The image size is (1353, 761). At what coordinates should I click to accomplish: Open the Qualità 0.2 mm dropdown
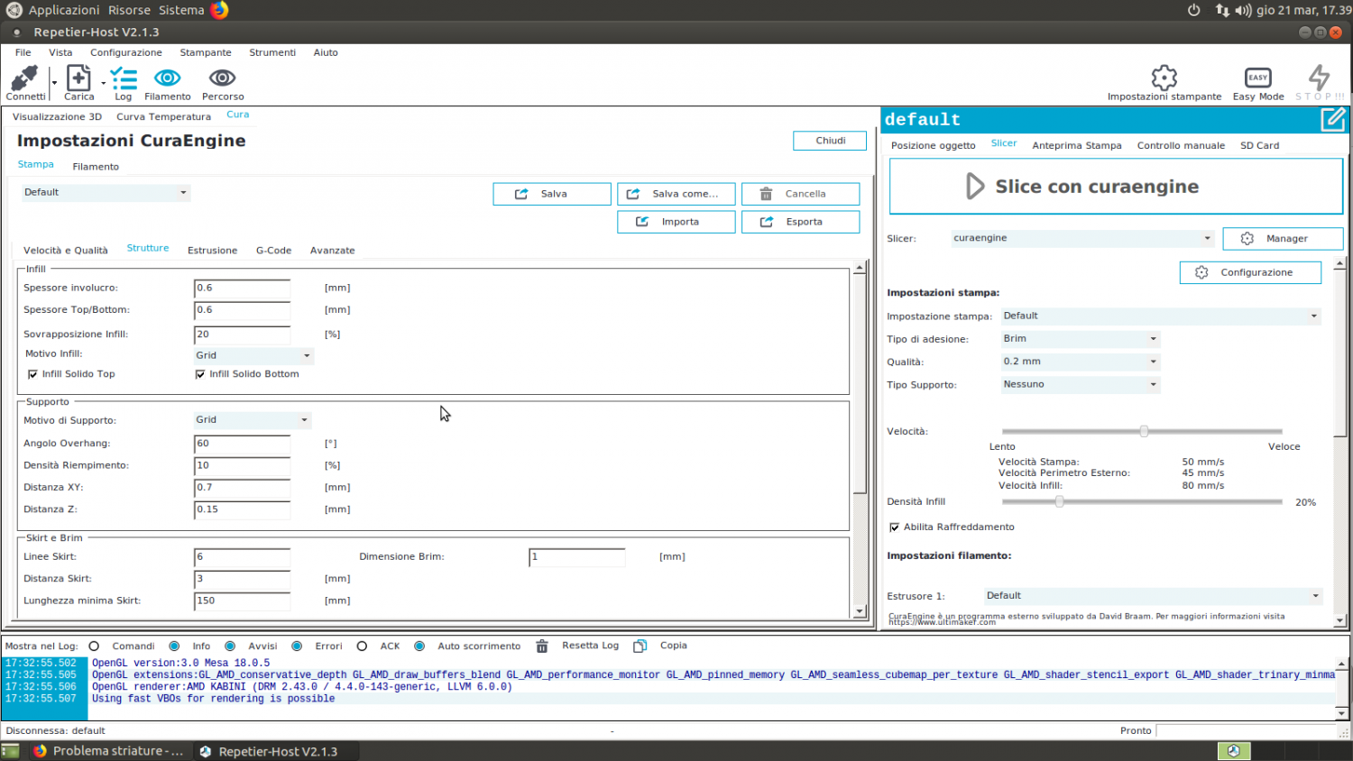pos(1079,362)
